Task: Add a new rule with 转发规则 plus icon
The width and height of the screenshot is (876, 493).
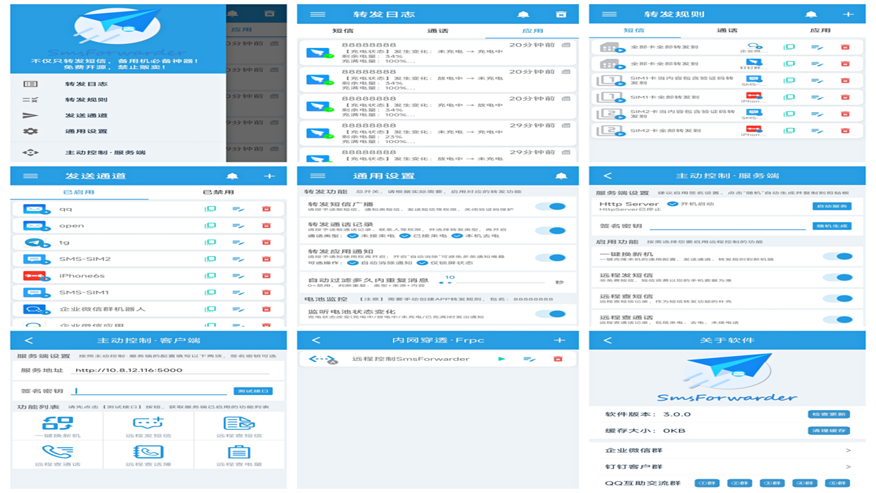Action: click(x=848, y=14)
